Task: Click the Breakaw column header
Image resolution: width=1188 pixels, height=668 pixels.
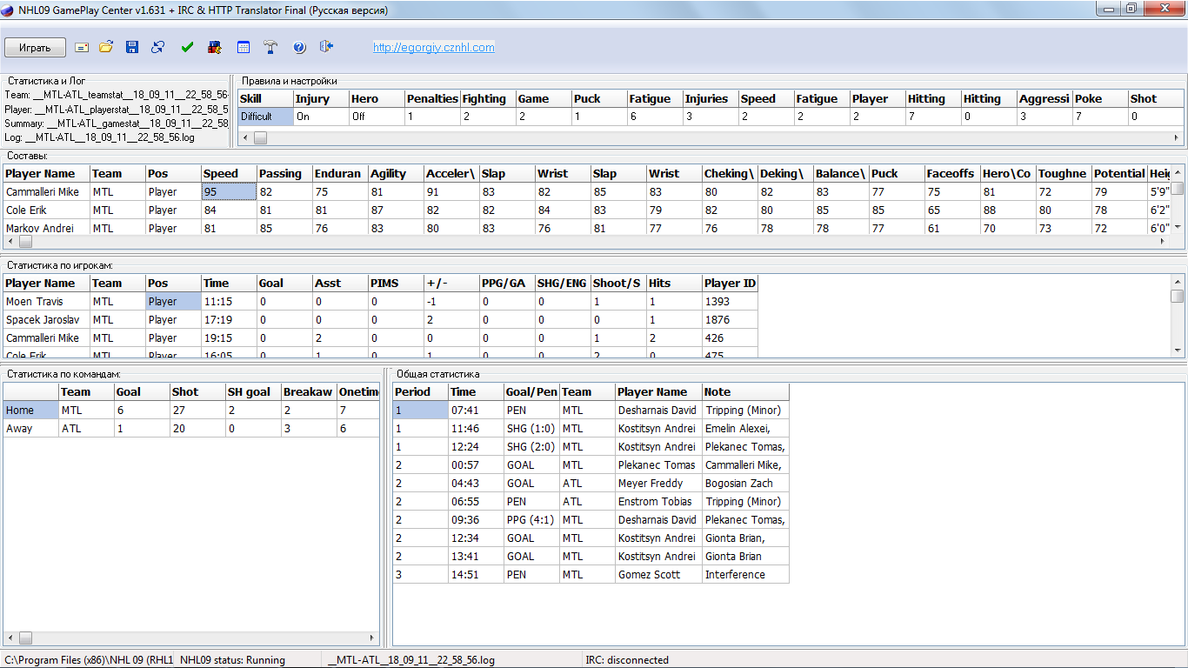Action: pyautogui.click(x=309, y=391)
